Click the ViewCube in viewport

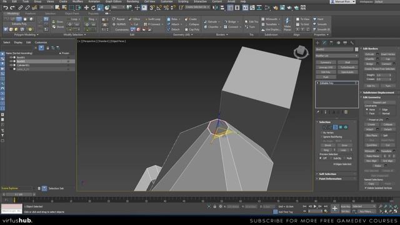[x=301, y=52]
